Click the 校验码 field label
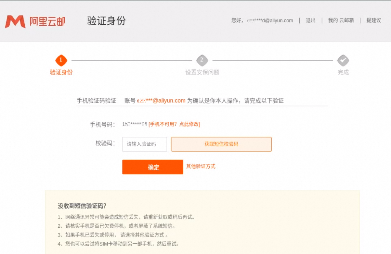 click(x=106, y=144)
